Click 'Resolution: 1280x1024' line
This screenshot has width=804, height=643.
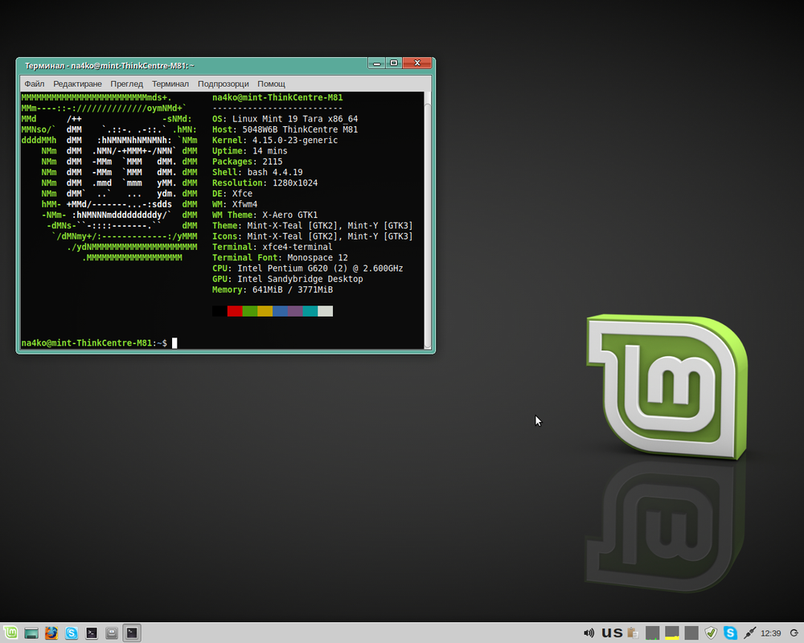pyautogui.click(x=265, y=183)
